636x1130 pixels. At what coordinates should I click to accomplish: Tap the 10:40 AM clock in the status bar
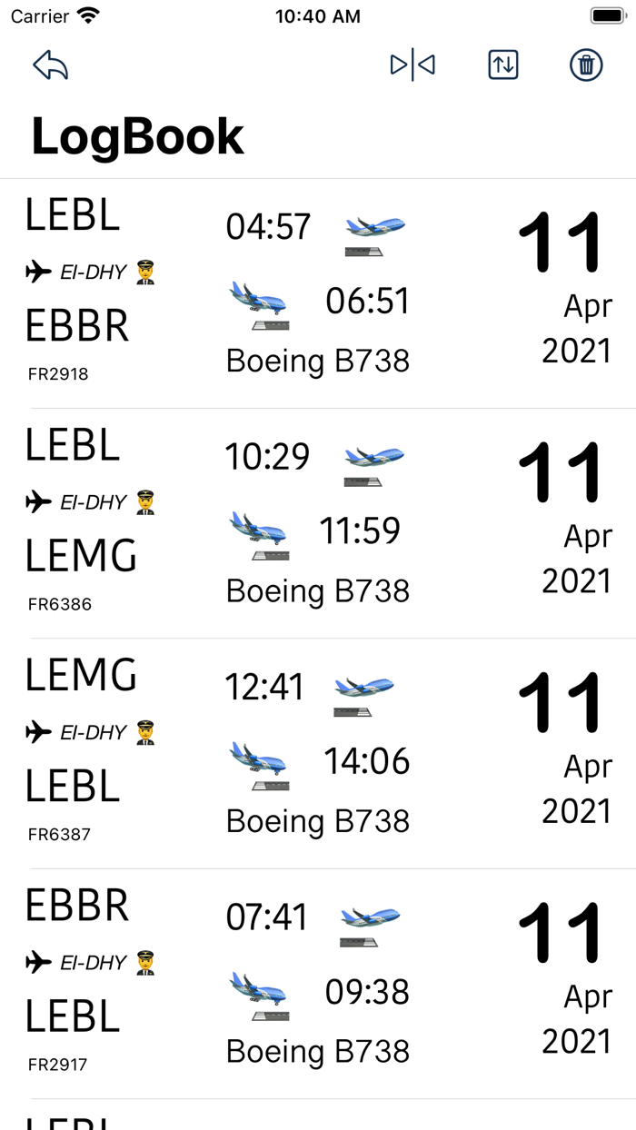click(318, 15)
